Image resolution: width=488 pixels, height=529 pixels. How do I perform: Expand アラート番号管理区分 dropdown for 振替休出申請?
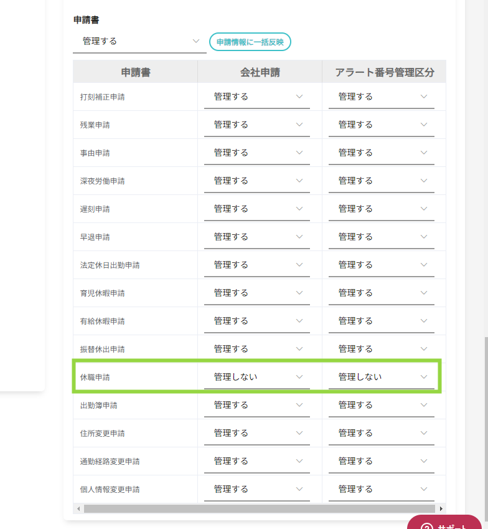coord(382,349)
